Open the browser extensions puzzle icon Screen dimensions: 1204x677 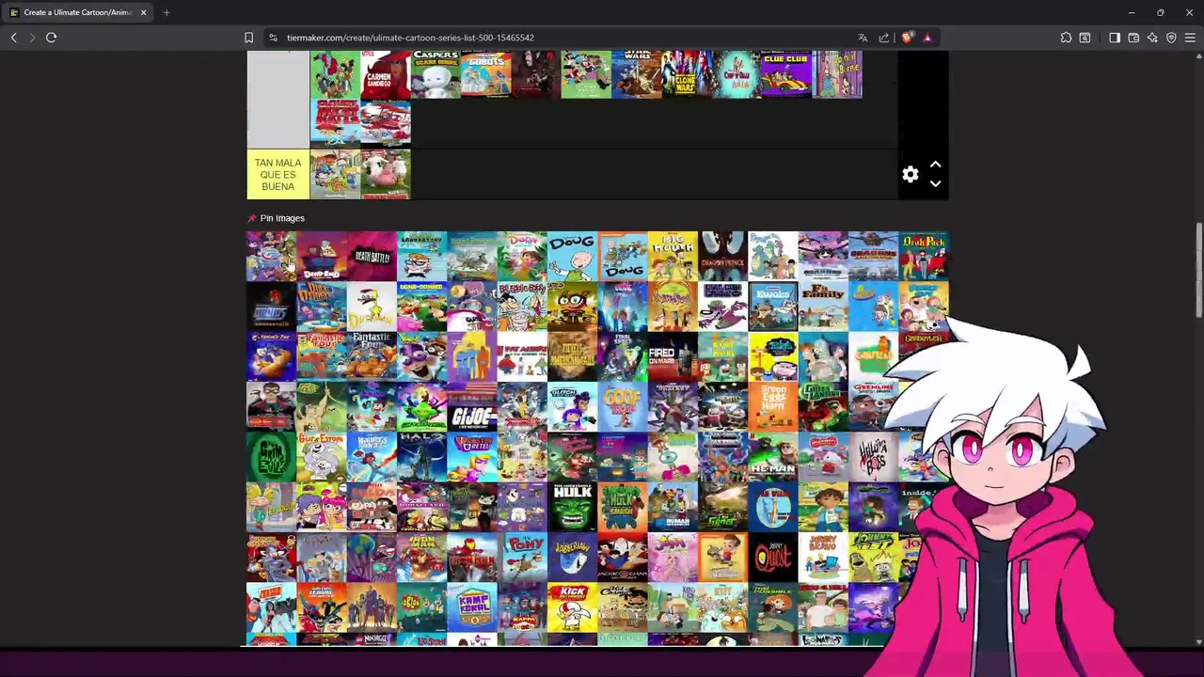[1066, 38]
